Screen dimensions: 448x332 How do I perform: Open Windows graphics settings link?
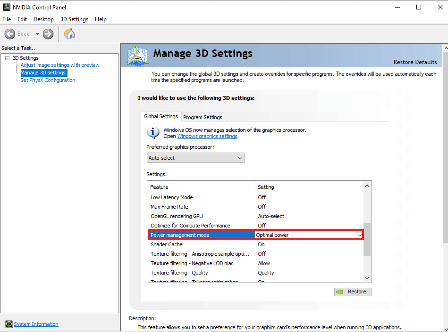click(207, 136)
